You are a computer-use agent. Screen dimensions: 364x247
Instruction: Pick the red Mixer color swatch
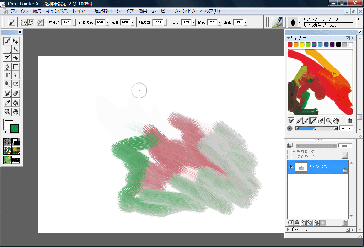290,44
